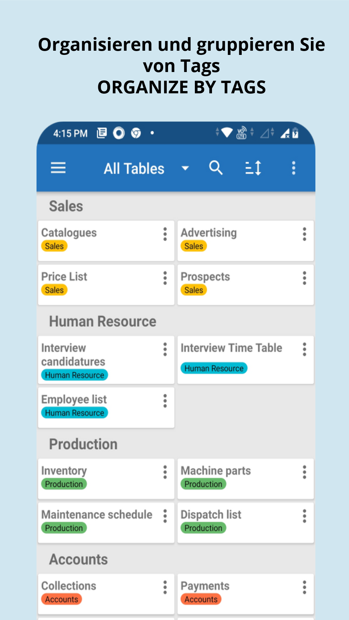This screenshot has width=349, height=620.
Task: Expand the All Tables dropdown arrow
Action: pyautogui.click(x=185, y=168)
